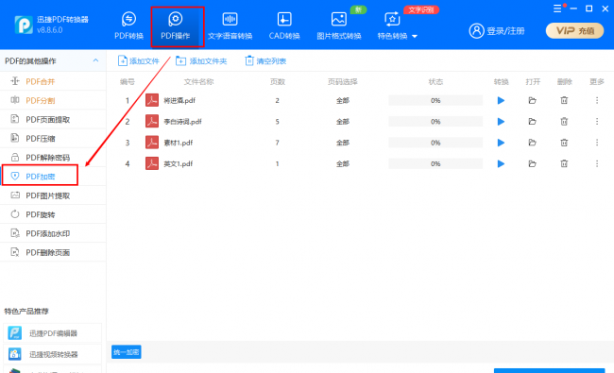Select PDF删除页面 in the sidebar
The height and width of the screenshot is (373, 614).
pyautogui.click(x=53, y=252)
